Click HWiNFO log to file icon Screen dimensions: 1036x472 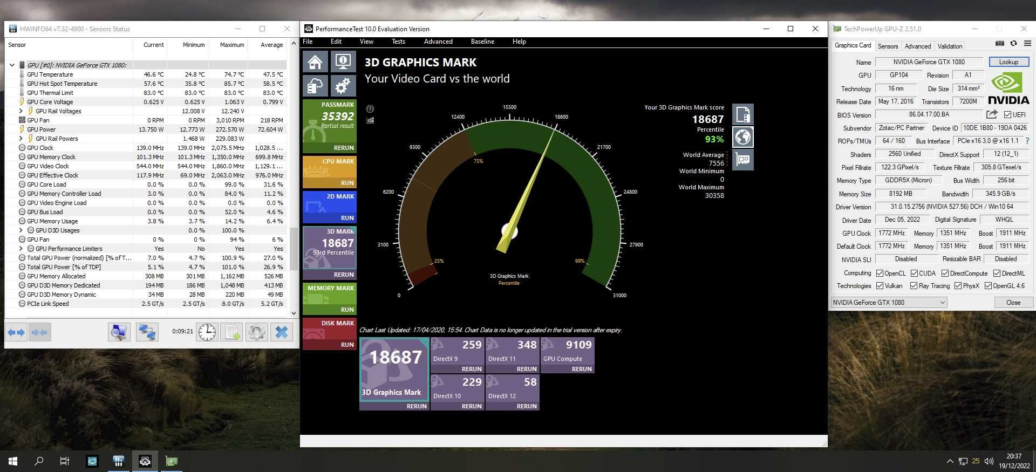(232, 332)
